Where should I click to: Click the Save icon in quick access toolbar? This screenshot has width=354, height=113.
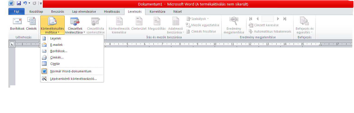[x=19, y=4]
